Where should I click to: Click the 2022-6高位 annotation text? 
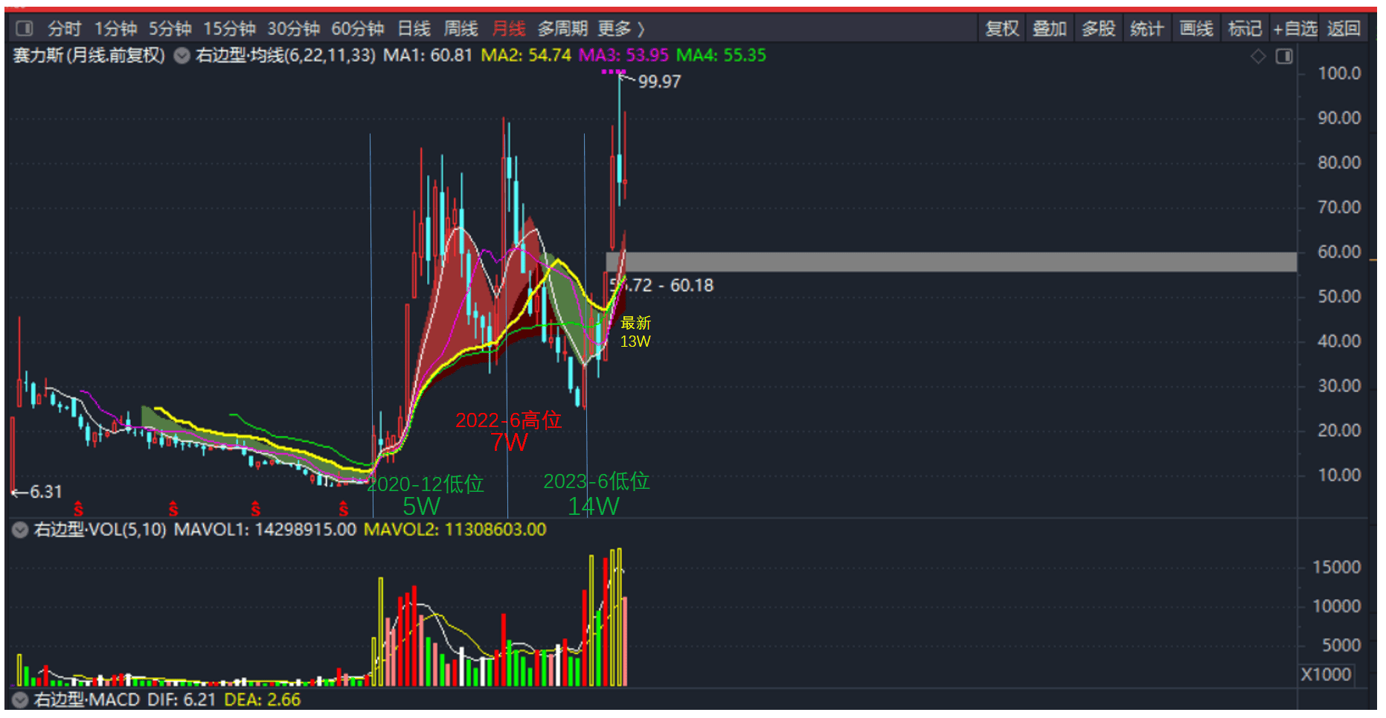(508, 420)
